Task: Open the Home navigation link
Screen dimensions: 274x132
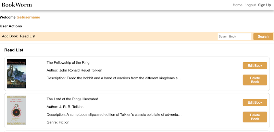Action: coord(237,5)
